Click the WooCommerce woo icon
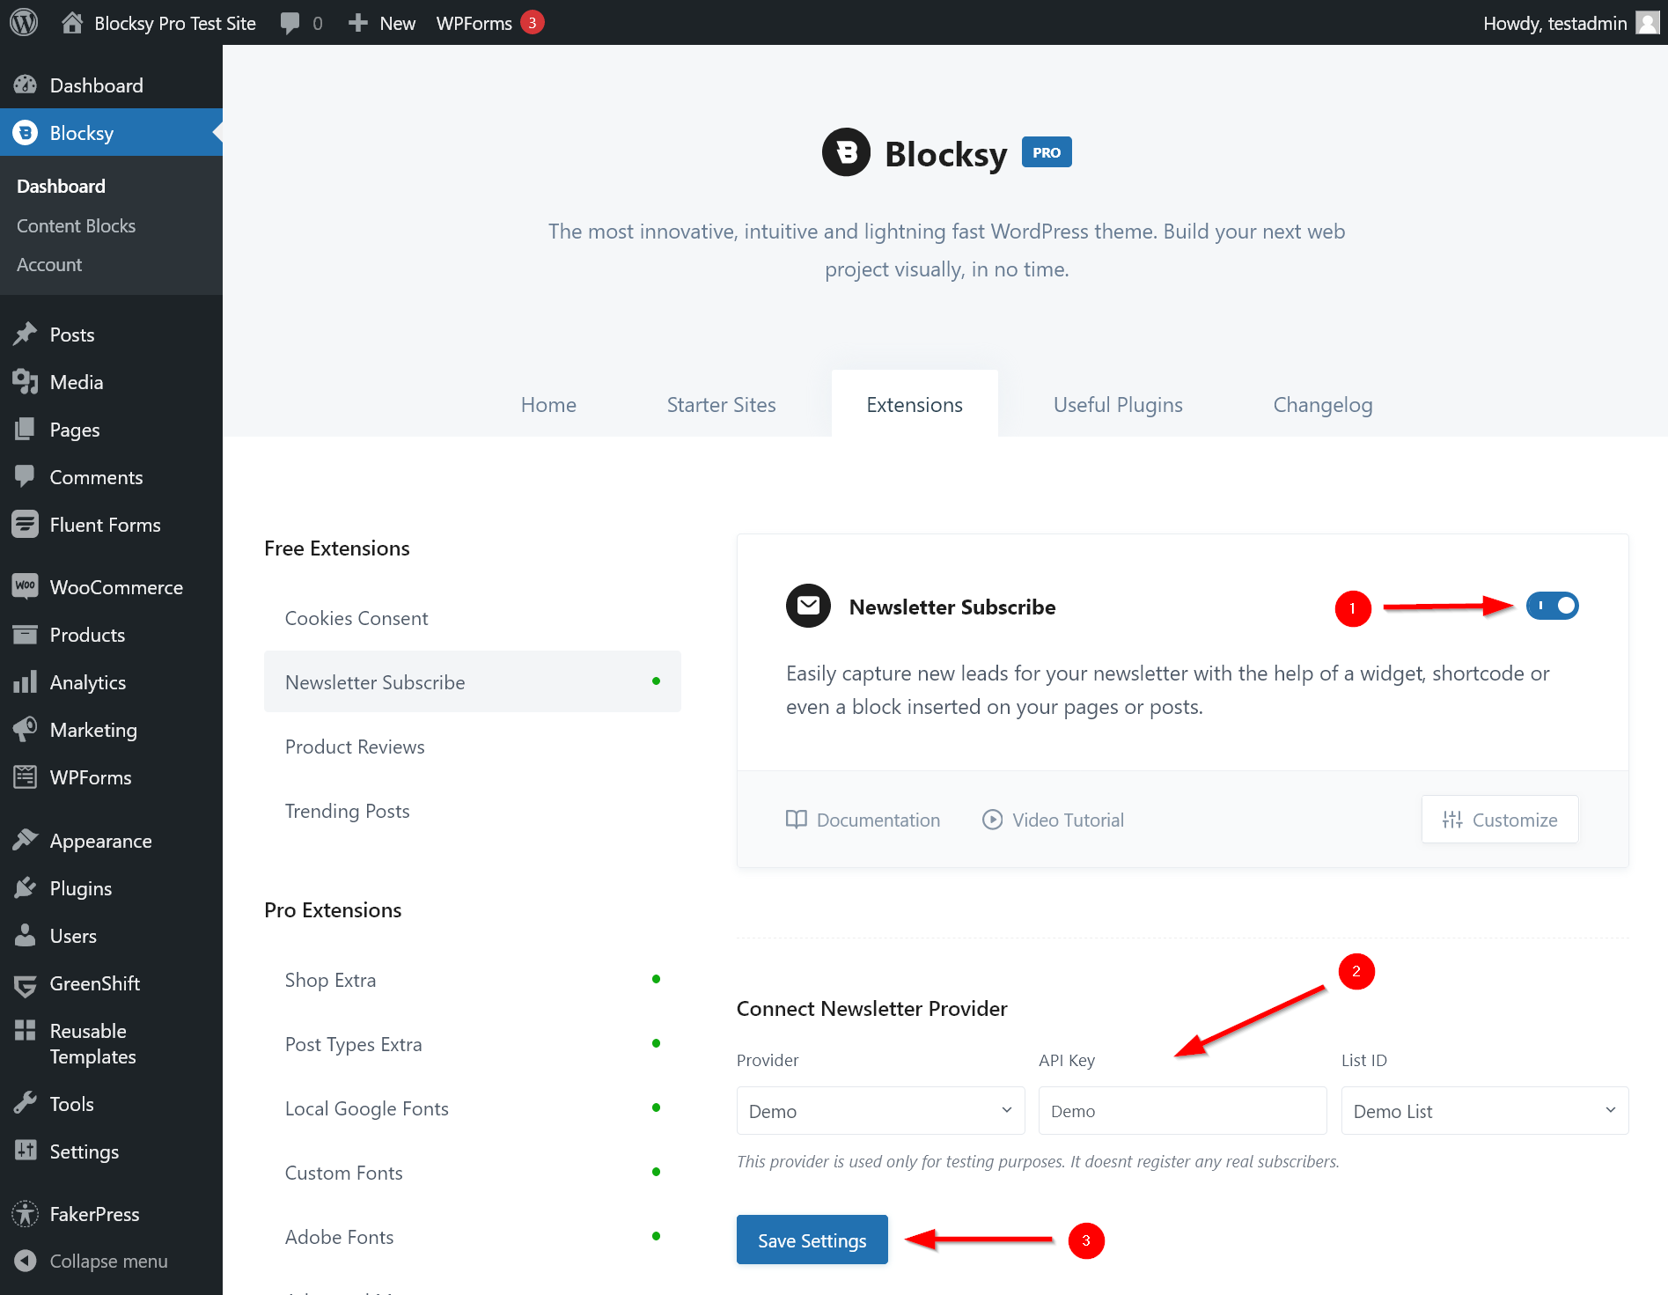Screen dimensions: 1668x1295 tap(26, 586)
